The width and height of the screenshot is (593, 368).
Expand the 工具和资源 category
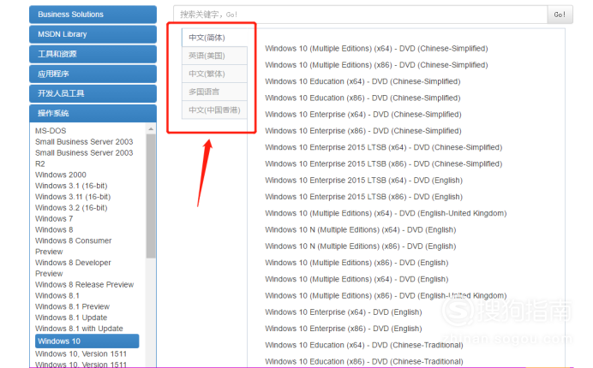click(x=93, y=54)
